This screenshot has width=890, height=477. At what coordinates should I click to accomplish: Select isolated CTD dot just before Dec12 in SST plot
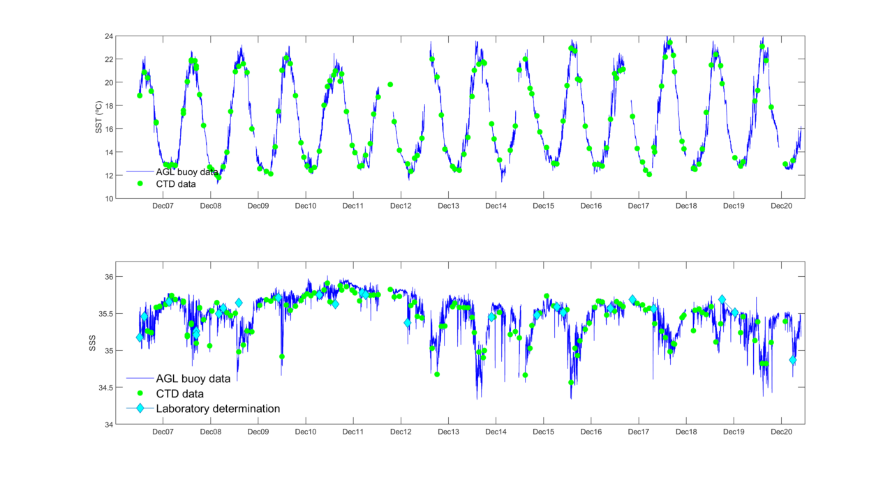390,84
